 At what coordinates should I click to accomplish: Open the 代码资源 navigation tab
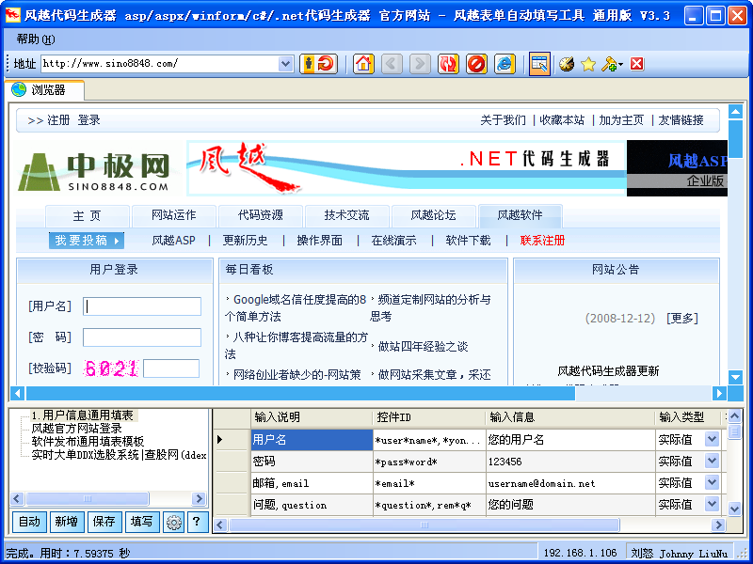point(261,215)
